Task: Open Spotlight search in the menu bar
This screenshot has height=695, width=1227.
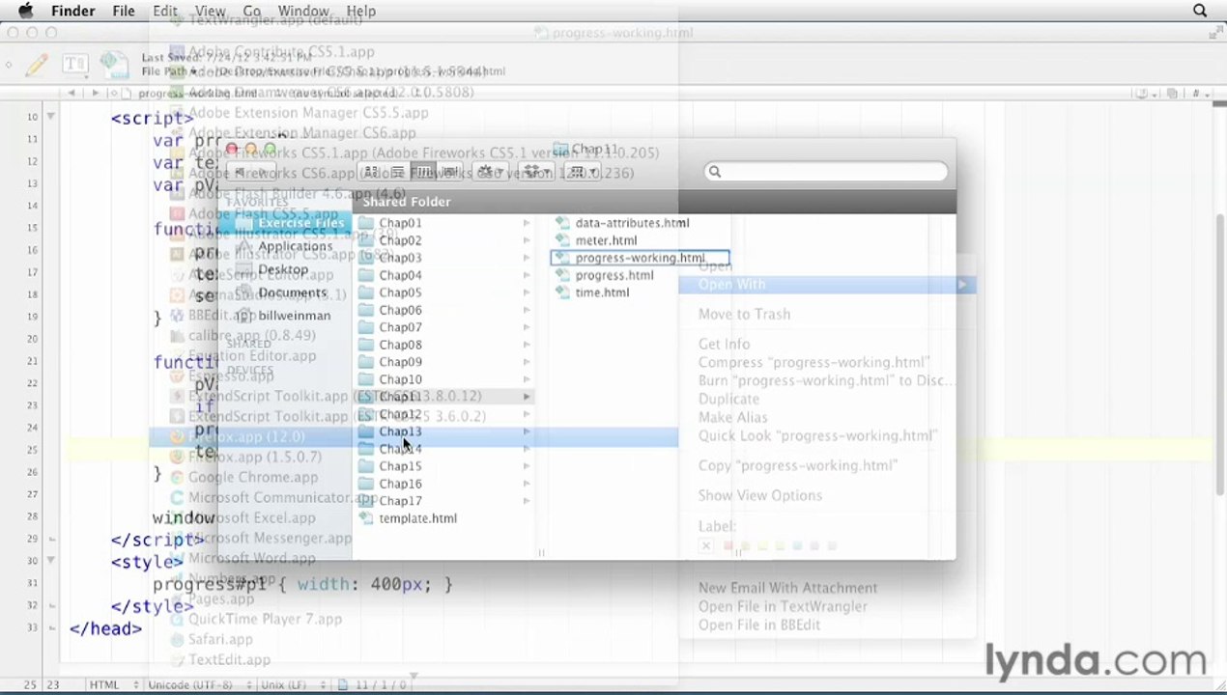Action: coord(1200,11)
